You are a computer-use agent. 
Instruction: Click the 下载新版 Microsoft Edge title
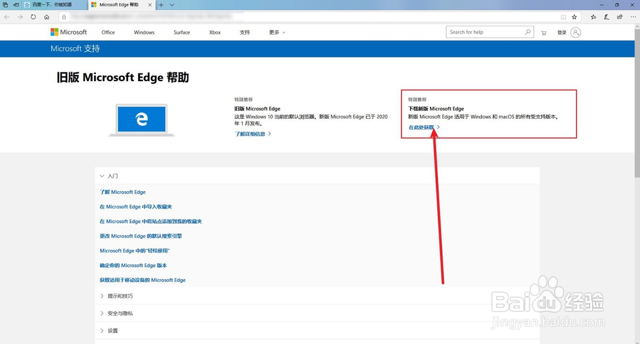[x=436, y=109]
